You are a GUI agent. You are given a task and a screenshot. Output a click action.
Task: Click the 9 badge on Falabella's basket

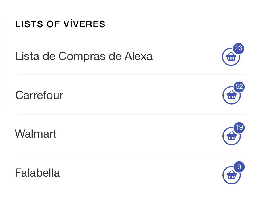[x=239, y=167]
